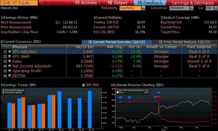Click the EPS GAAP estimate value 1.443
This screenshot has width=218, height=131.
tap(88, 57)
